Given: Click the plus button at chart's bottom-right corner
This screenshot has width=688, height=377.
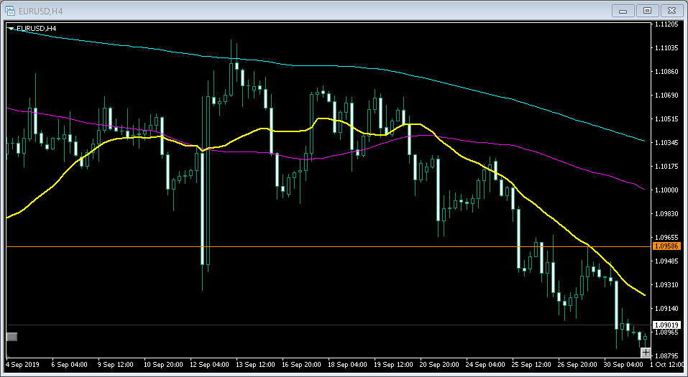Looking at the screenshot, I should tap(646, 353).
